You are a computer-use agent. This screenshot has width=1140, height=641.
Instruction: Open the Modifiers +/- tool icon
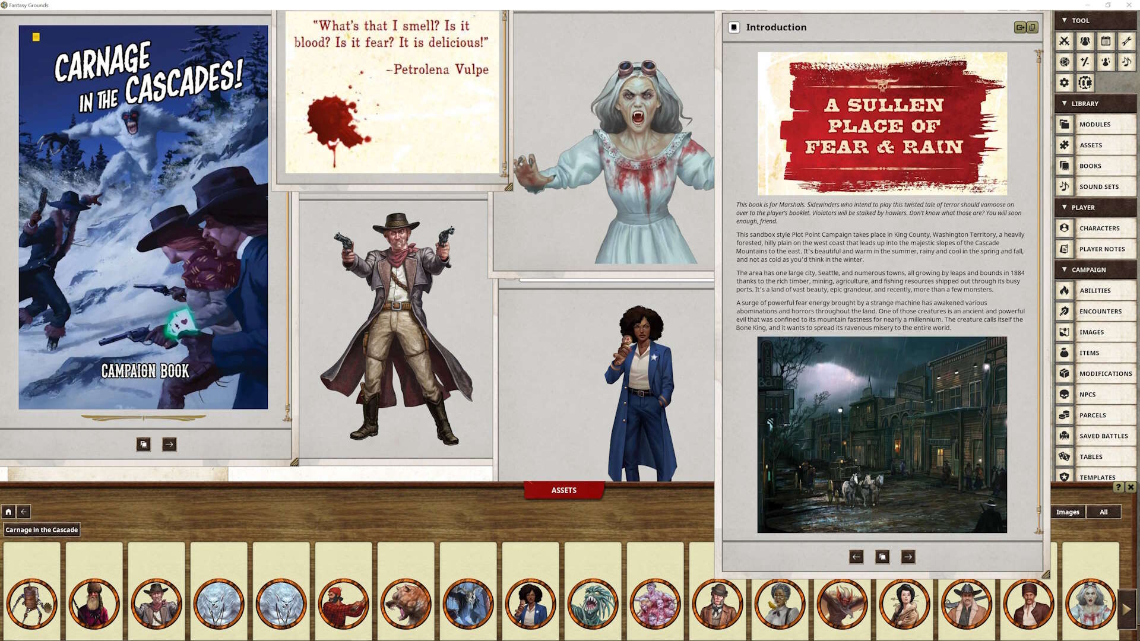click(x=1085, y=62)
